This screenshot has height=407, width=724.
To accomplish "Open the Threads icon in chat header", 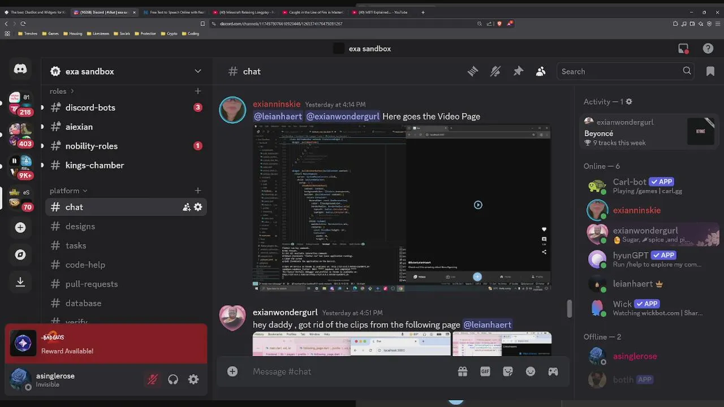I will click(x=473, y=71).
